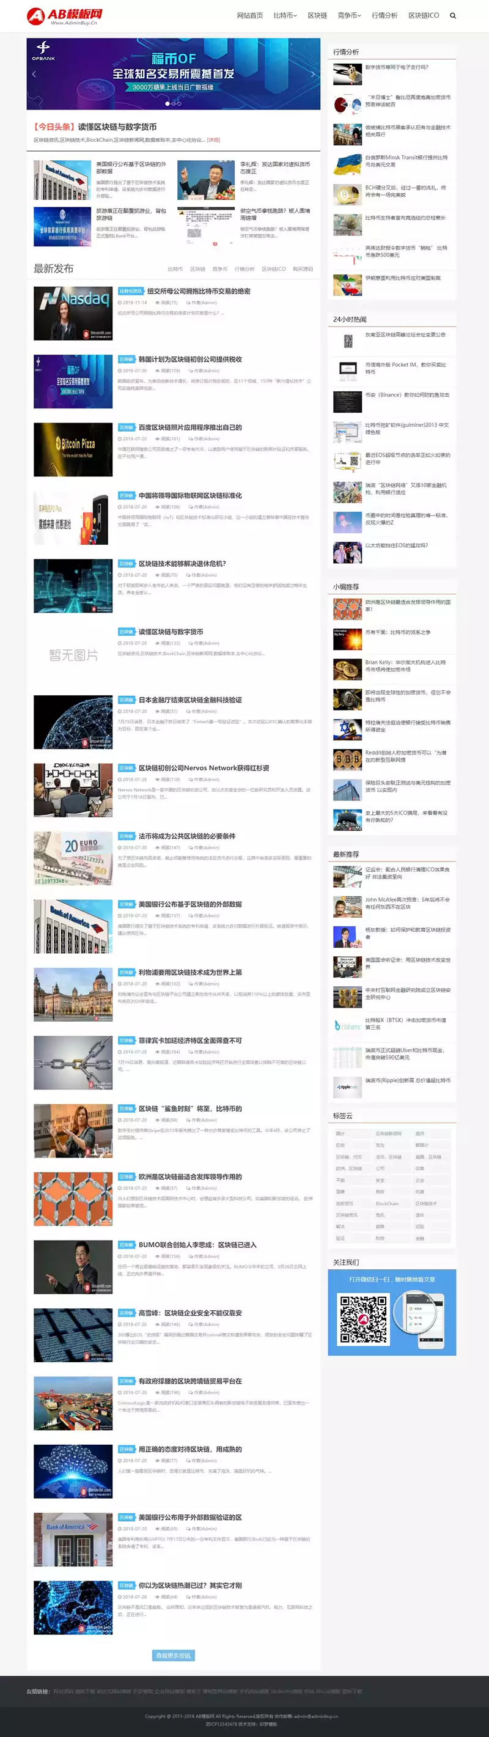Click the search magnifier icon in header
The height and width of the screenshot is (1737, 489).
click(452, 15)
